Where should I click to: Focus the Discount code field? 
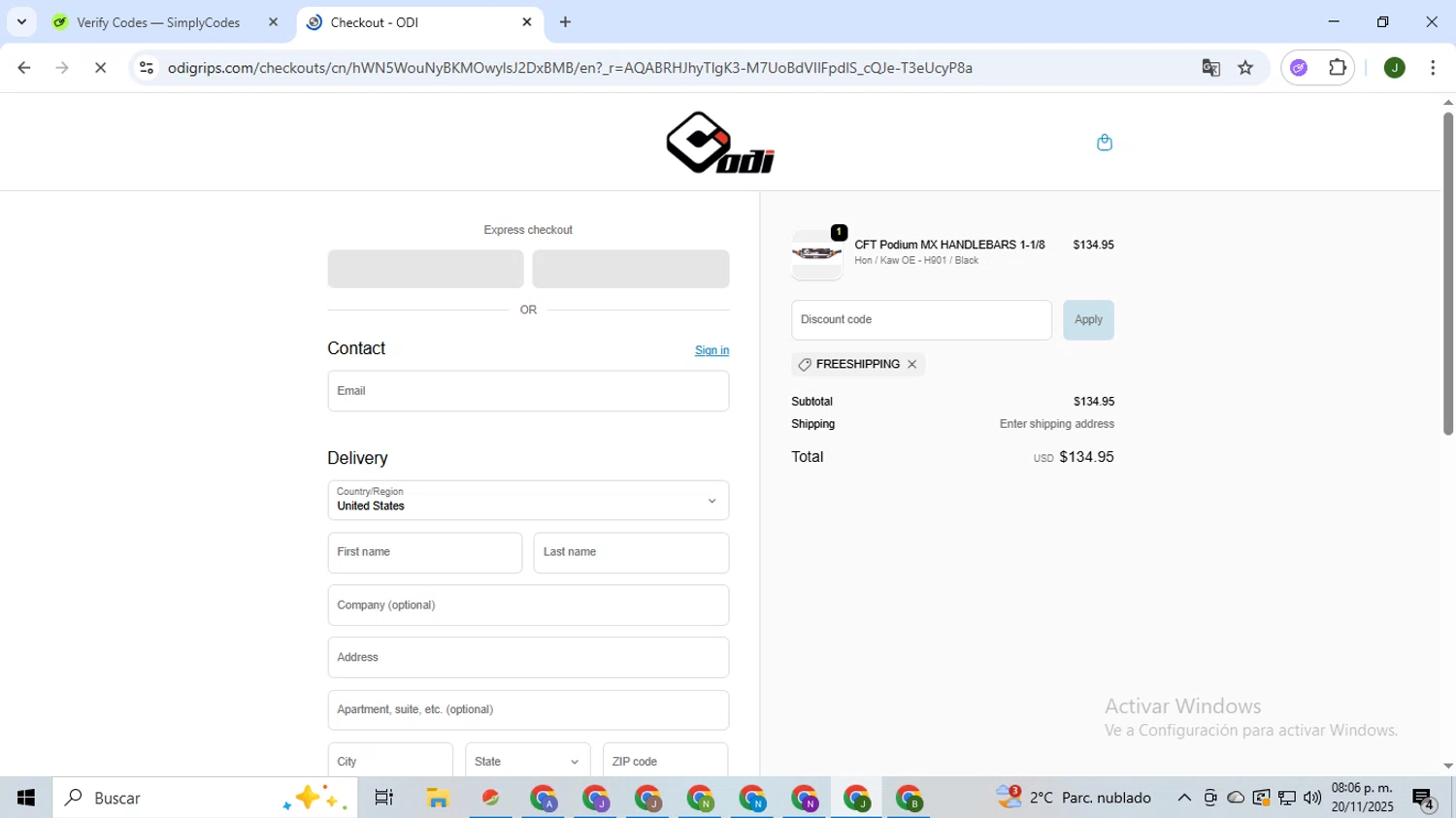[x=921, y=320]
